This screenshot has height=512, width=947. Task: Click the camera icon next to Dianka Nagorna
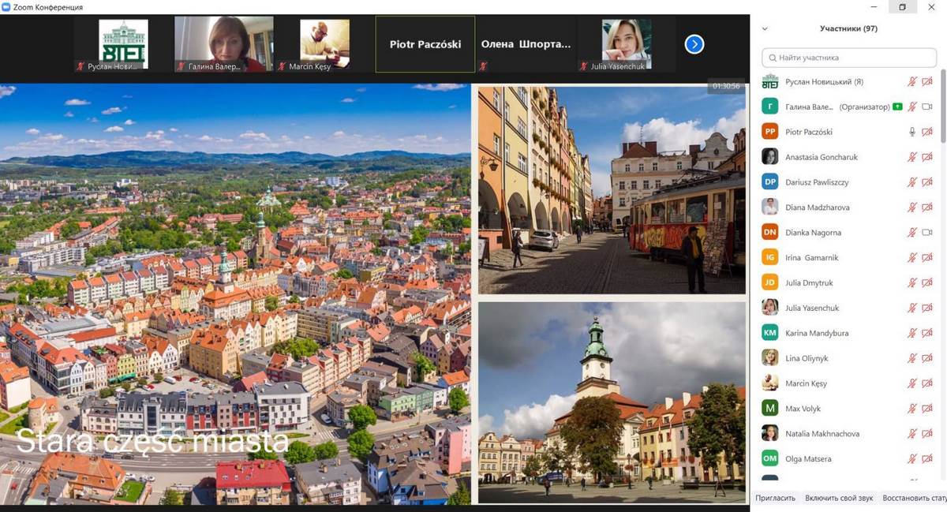(x=927, y=233)
